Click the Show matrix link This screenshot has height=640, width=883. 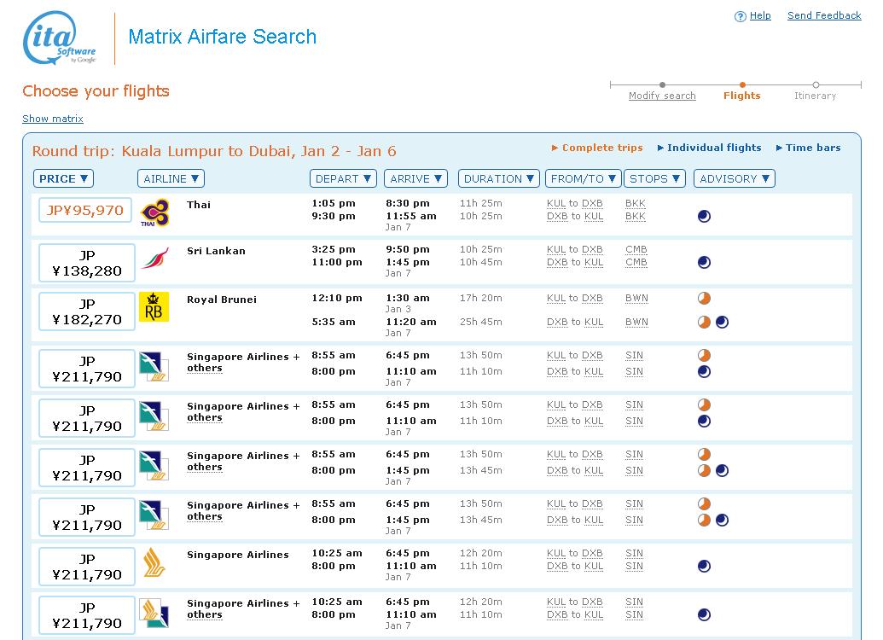(x=53, y=119)
